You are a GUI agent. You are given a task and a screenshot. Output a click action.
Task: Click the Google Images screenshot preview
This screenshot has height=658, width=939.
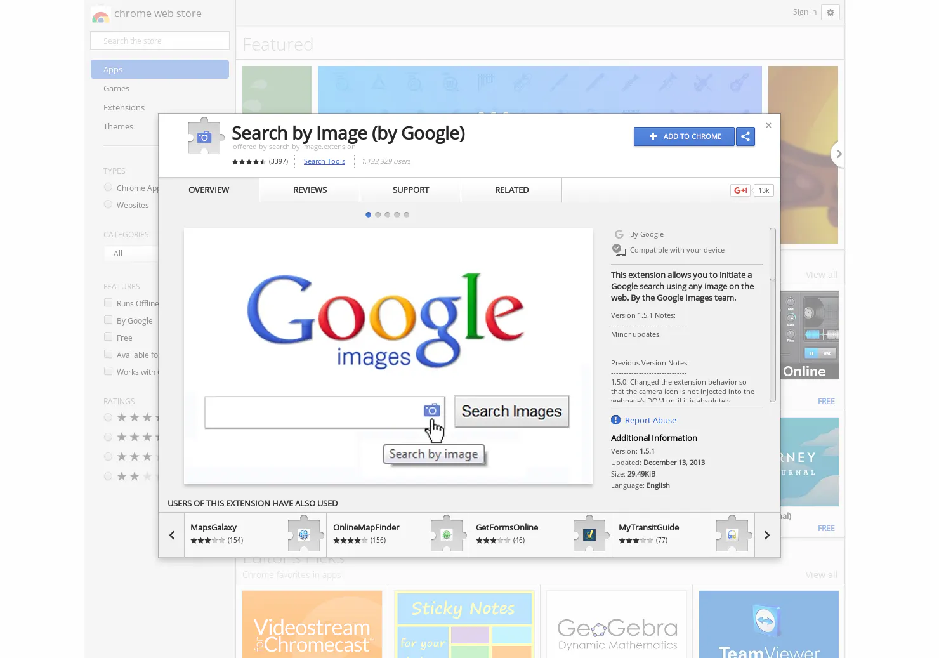point(388,356)
